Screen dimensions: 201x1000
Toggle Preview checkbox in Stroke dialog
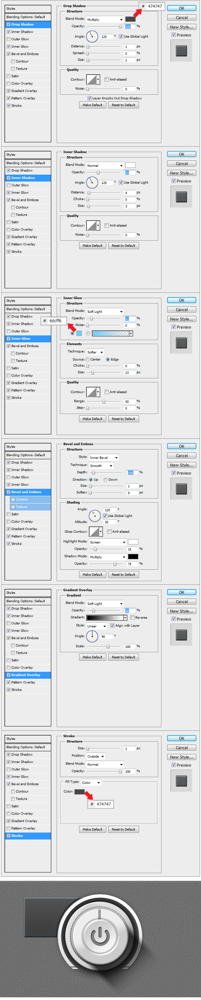click(x=174, y=765)
